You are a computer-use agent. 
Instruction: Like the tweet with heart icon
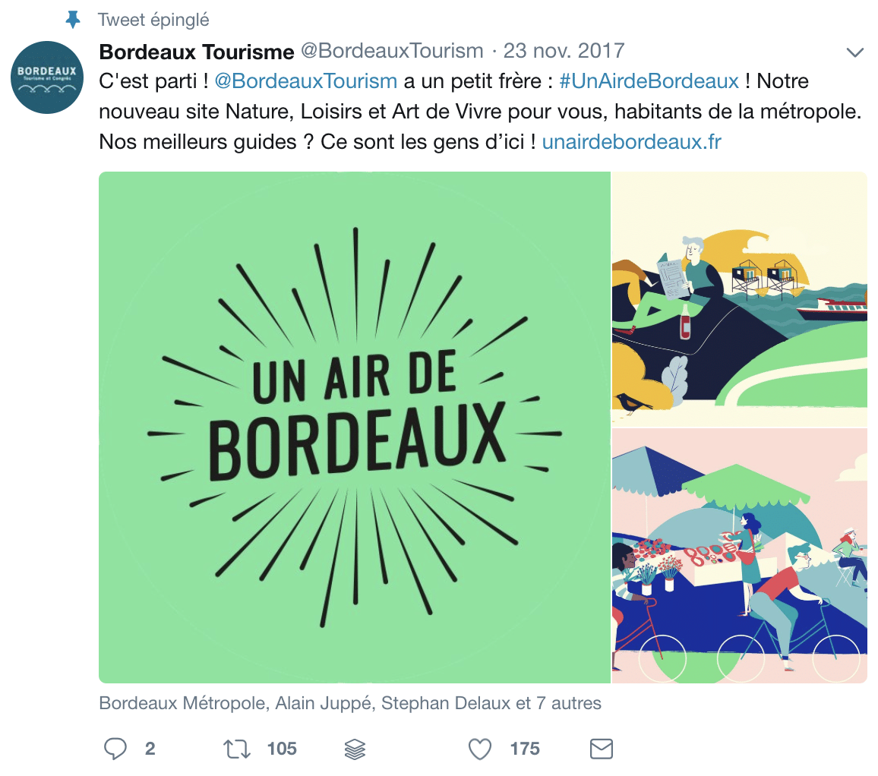click(480, 749)
